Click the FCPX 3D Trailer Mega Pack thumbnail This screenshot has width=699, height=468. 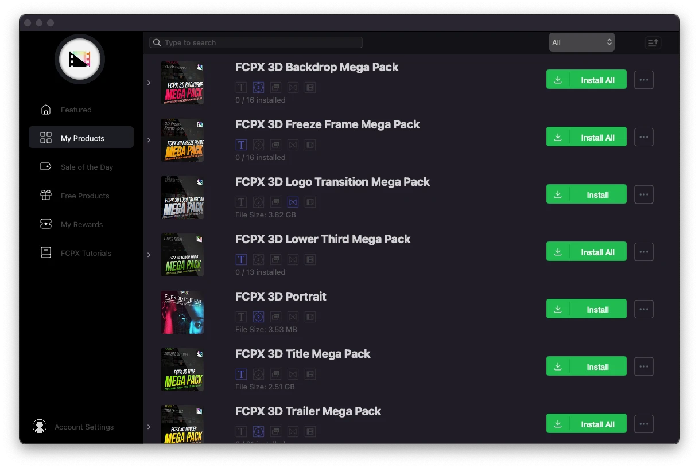pos(182,424)
